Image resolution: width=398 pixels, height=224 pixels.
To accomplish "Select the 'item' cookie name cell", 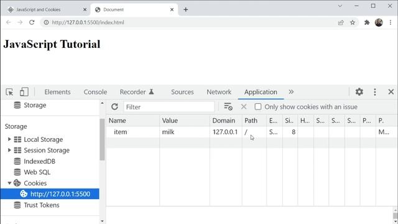I will tap(133, 132).
